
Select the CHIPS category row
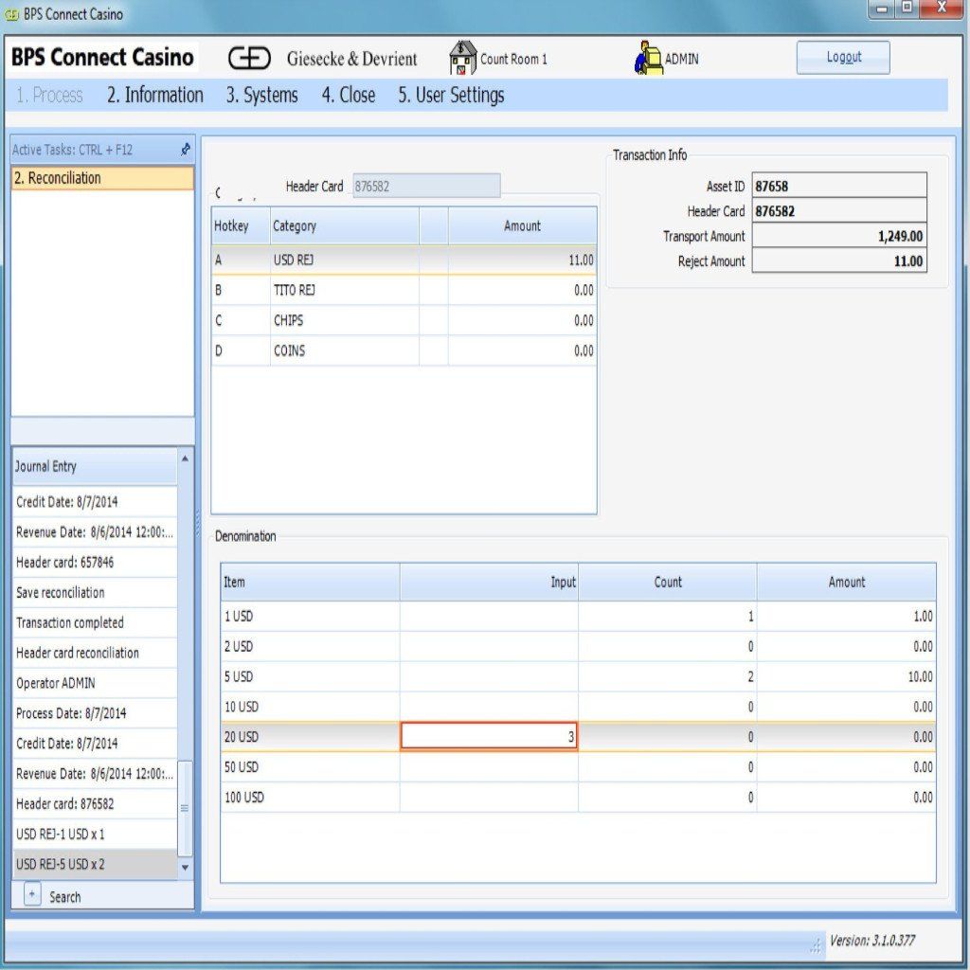[x=404, y=321]
